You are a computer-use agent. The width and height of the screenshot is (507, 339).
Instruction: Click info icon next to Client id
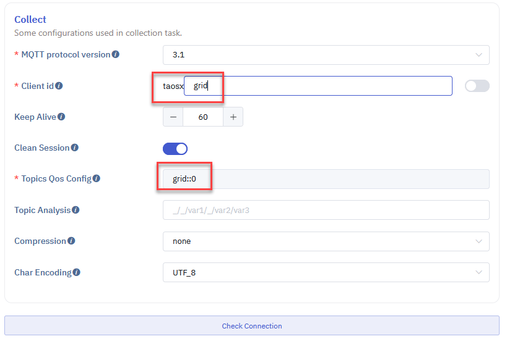59,86
